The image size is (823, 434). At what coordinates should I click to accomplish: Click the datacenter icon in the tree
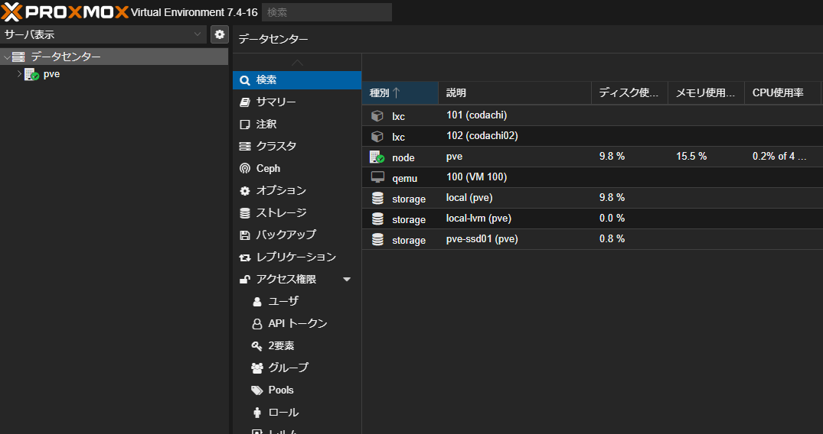click(x=18, y=57)
